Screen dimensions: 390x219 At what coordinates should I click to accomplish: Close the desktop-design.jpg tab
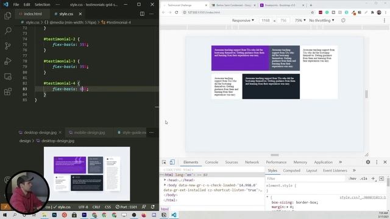tap(60, 133)
